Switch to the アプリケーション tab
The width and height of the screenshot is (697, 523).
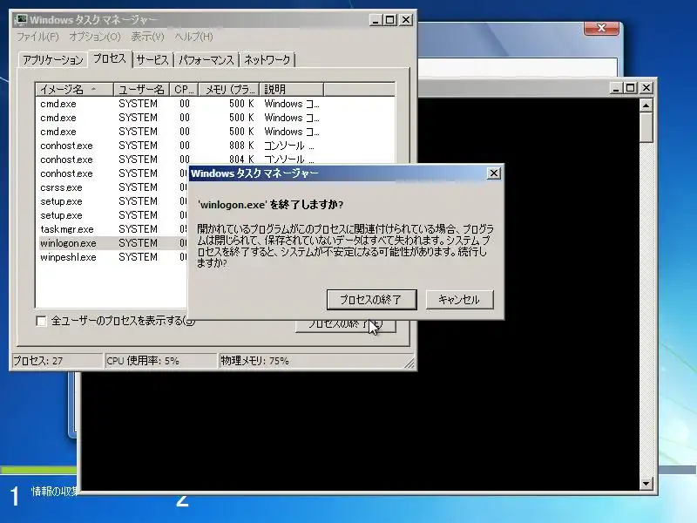53,60
